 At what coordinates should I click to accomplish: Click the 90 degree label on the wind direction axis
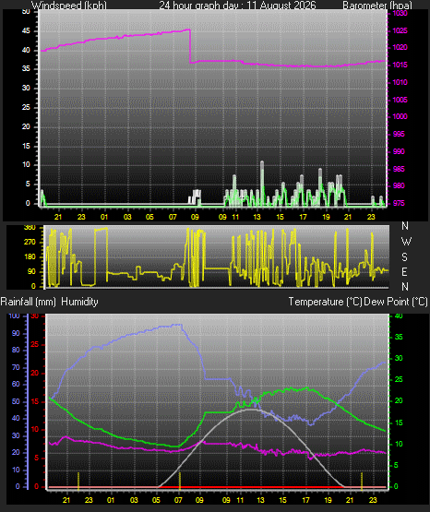click(x=31, y=271)
